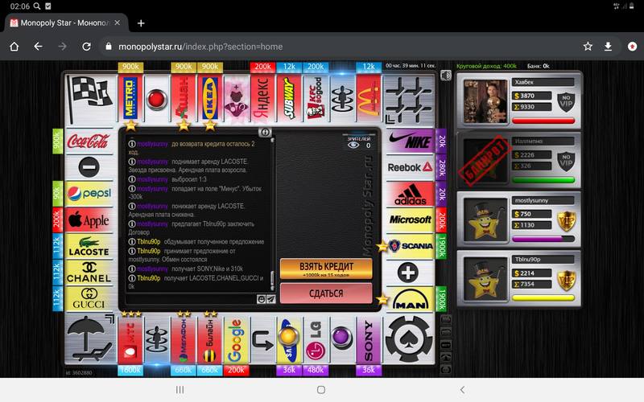Open mostlysunny player avatar
Image resolution: width=644 pixels, height=402 pixels.
point(485,219)
